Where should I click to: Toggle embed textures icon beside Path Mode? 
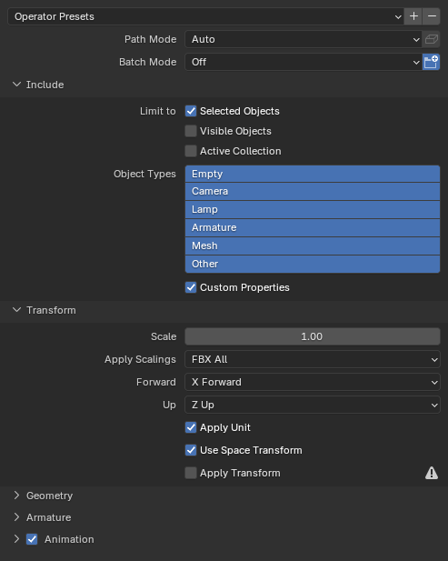(x=432, y=39)
